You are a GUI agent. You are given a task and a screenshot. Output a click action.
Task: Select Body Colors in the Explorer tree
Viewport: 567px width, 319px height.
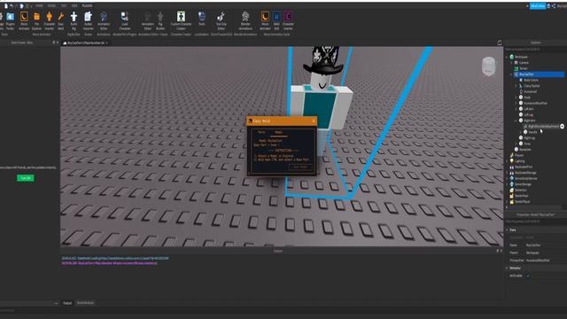(x=531, y=80)
